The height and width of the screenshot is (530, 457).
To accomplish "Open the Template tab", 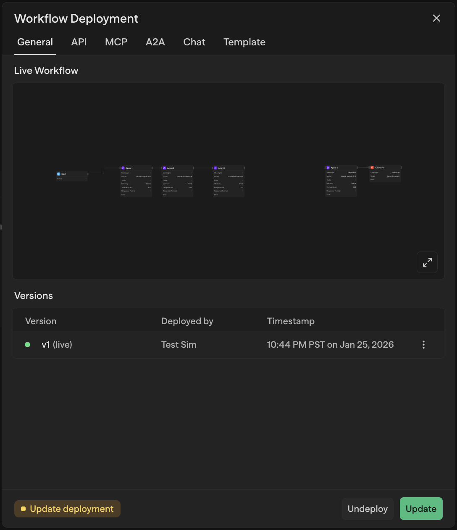I will [244, 42].
